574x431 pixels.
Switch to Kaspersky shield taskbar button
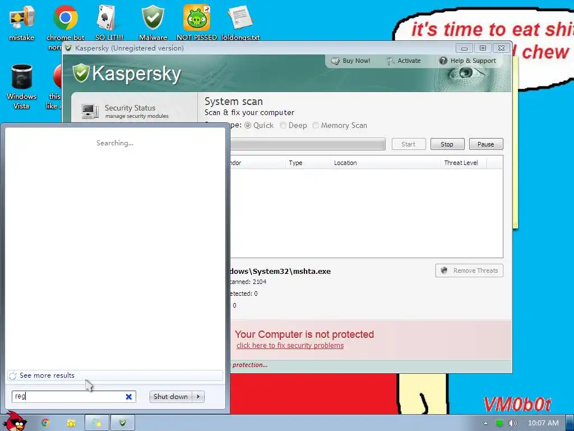point(123,423)
